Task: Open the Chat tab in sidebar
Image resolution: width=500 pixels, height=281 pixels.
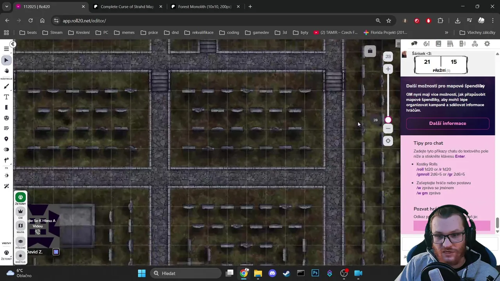Action: click(414, 44)
